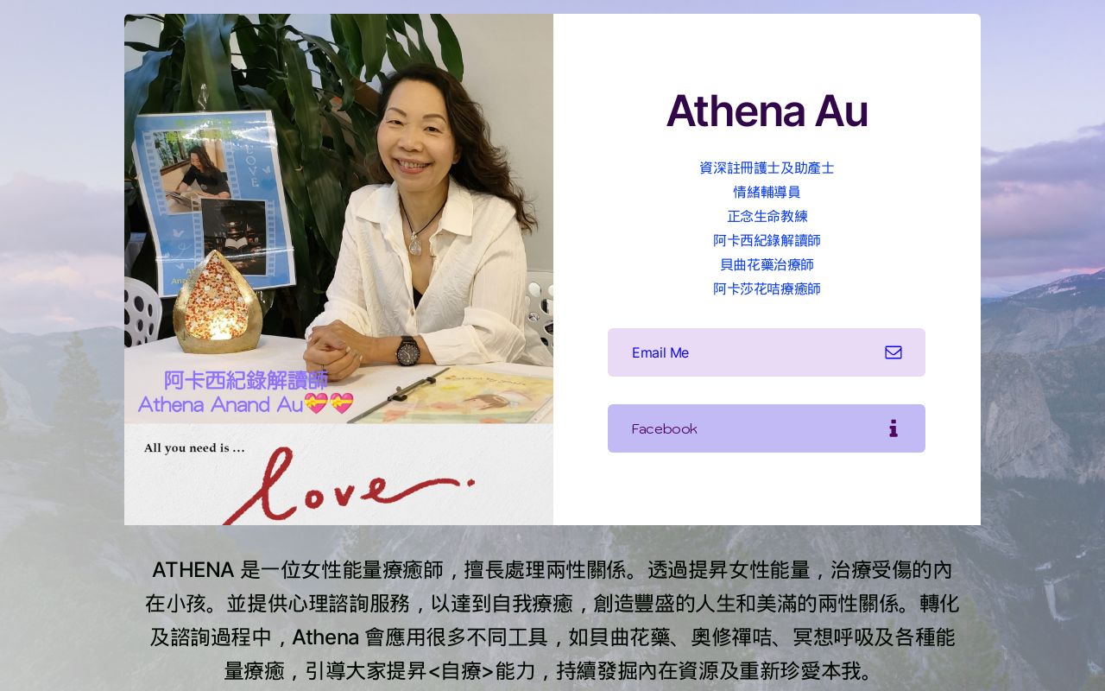The width and height of the screenshot is (1105, 691).
Task: Click the glowing teardrop lamp in photo
Action: pos(218,301)
